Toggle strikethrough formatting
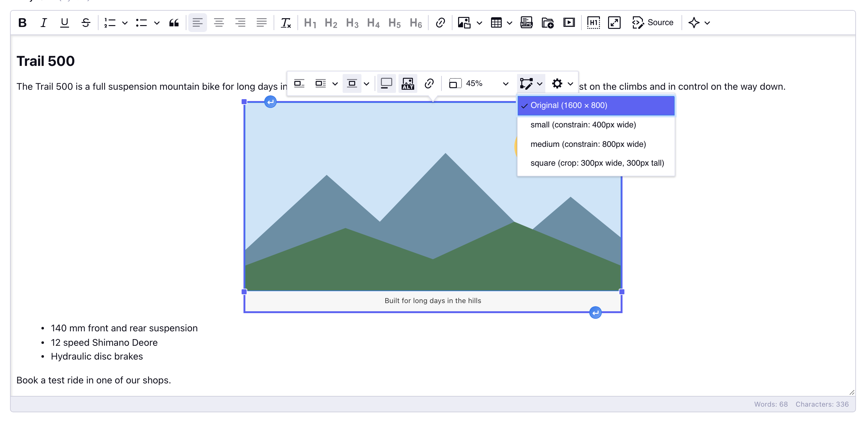 (x=86, y=23)
